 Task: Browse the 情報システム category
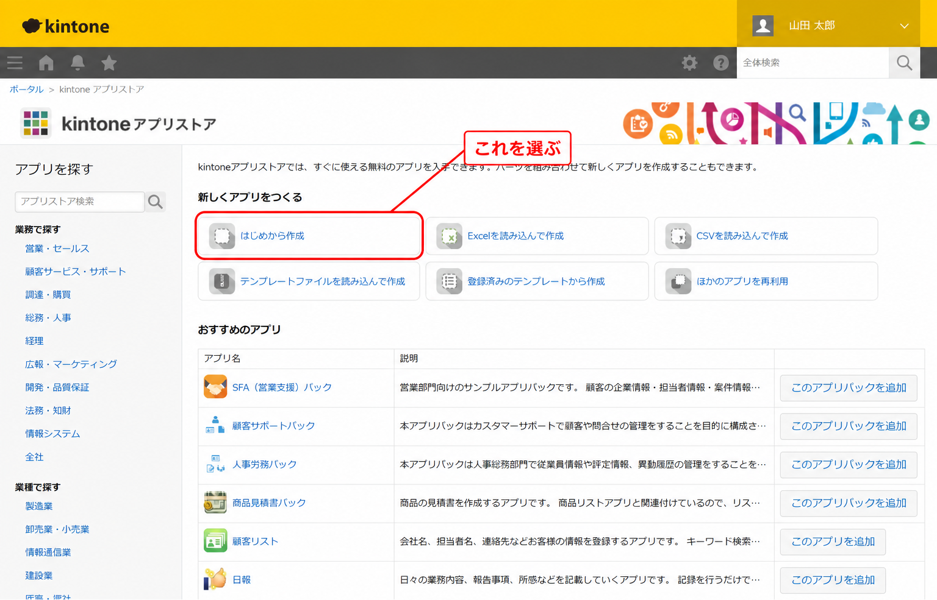[52, 434]
